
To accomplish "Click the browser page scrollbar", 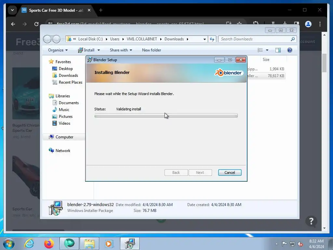I will coord(324,63).
